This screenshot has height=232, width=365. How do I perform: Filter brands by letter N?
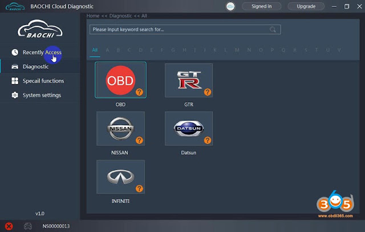tap(249, 50)
